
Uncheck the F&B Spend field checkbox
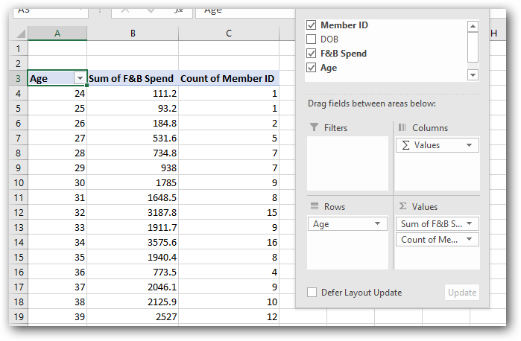(312, 54)
